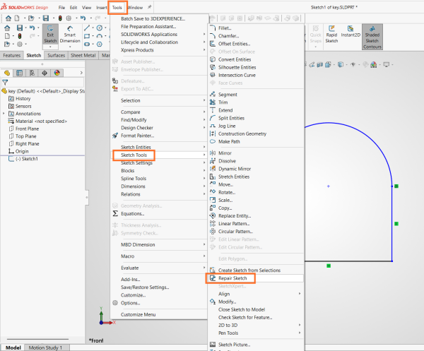Expand Quick Snaps dropdown
The width and height of the screenshot is (424, 351).
[x=316, y=47]
